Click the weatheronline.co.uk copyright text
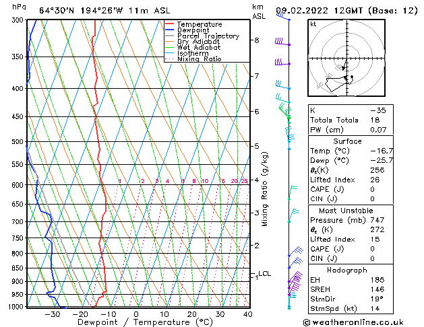This screenshot has height=327, width=424. tap(353, 322)
